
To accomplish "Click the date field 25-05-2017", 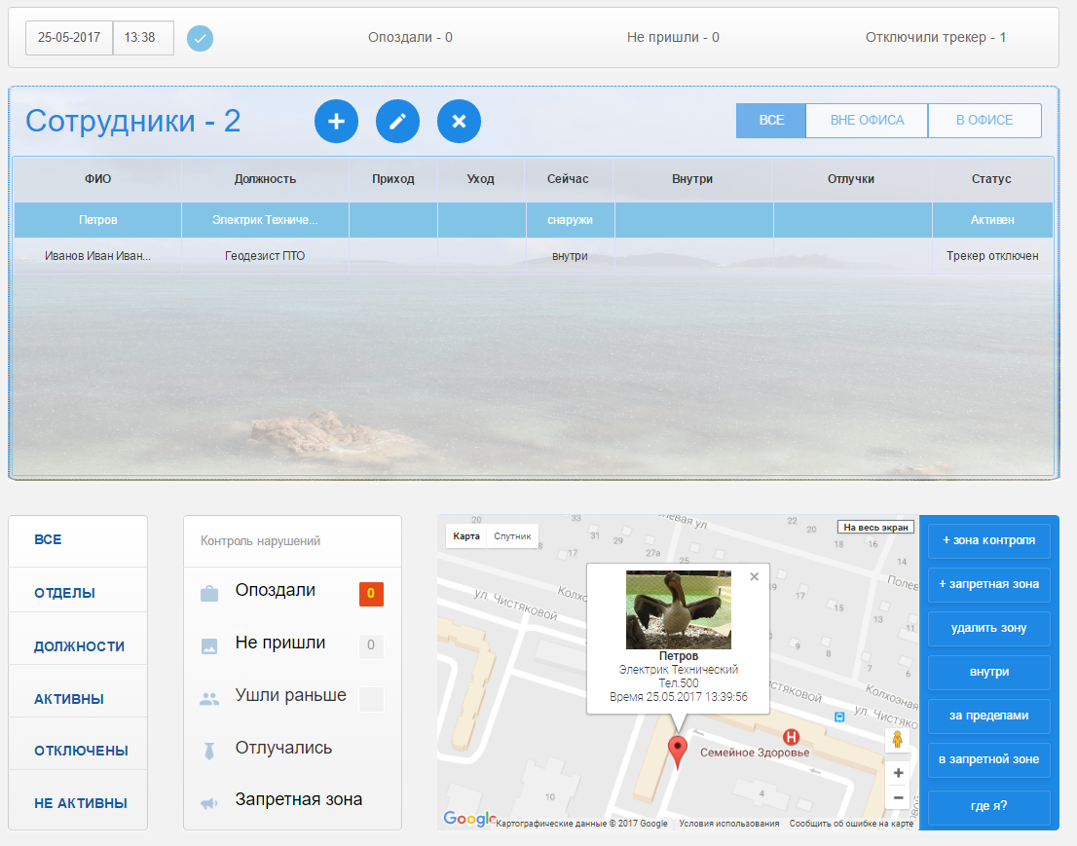I will pyautogui.click(x=69, y=38).
